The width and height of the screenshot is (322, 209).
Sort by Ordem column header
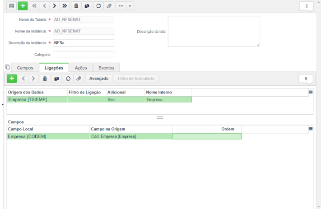[x=207, y=129]
